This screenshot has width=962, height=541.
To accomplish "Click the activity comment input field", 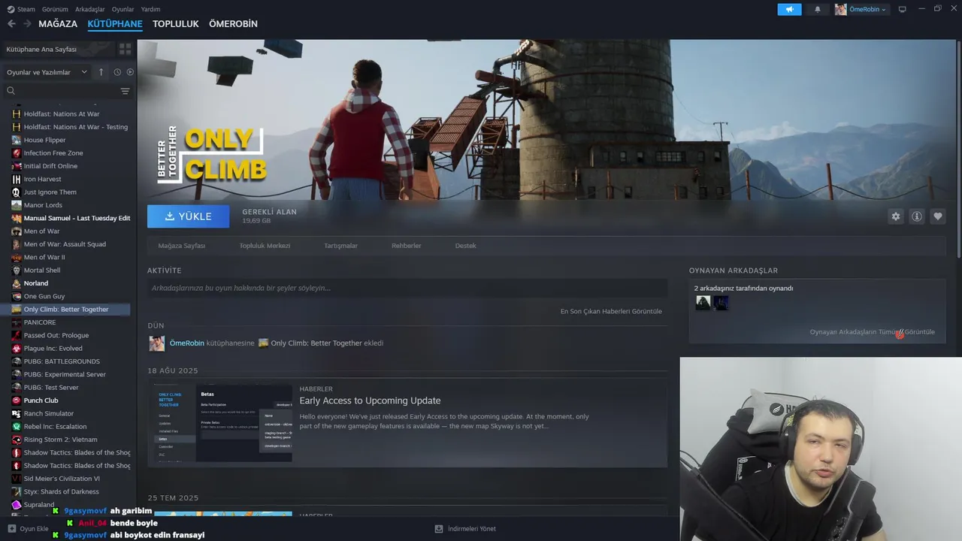I will (x=407, y=288).
